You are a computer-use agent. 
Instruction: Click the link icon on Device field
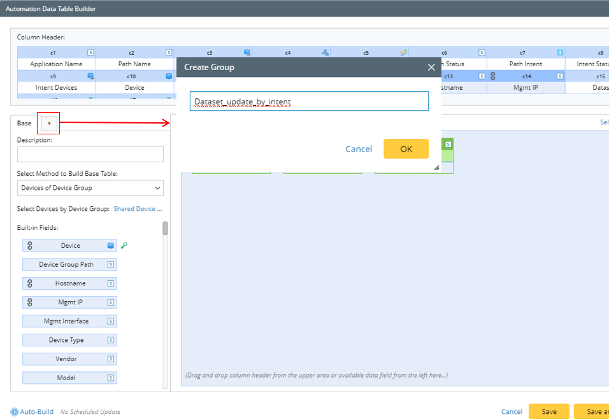pyautogui.click(x=30, y=245)
